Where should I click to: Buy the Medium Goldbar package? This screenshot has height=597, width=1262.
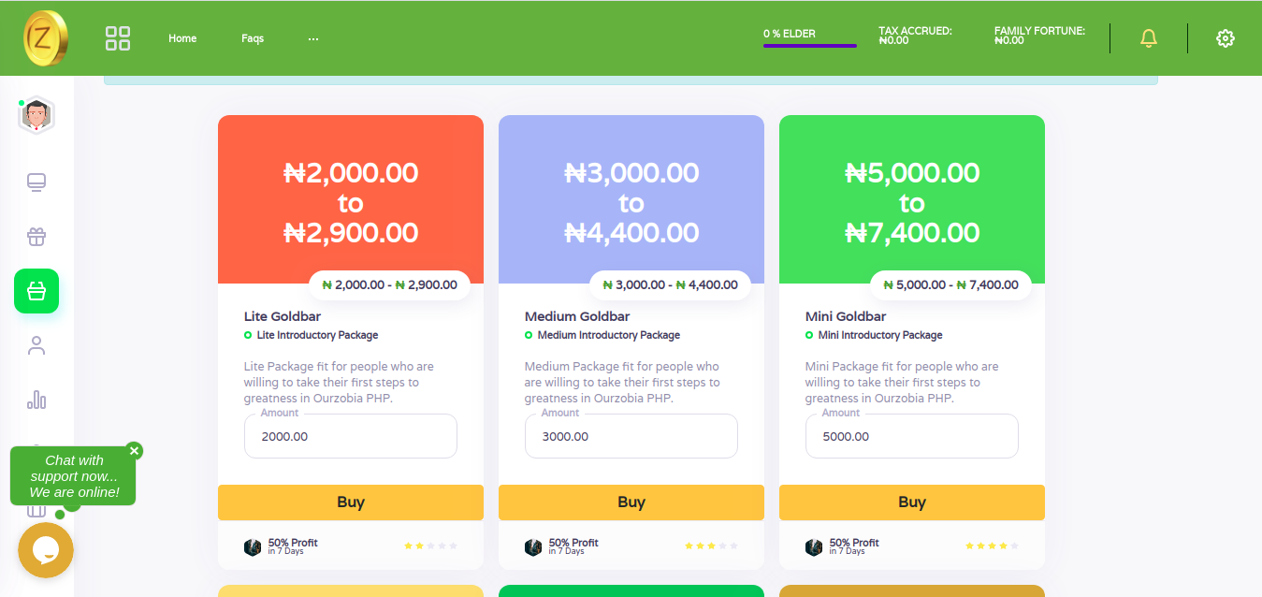pyautogui.click(x=631, y=502)
